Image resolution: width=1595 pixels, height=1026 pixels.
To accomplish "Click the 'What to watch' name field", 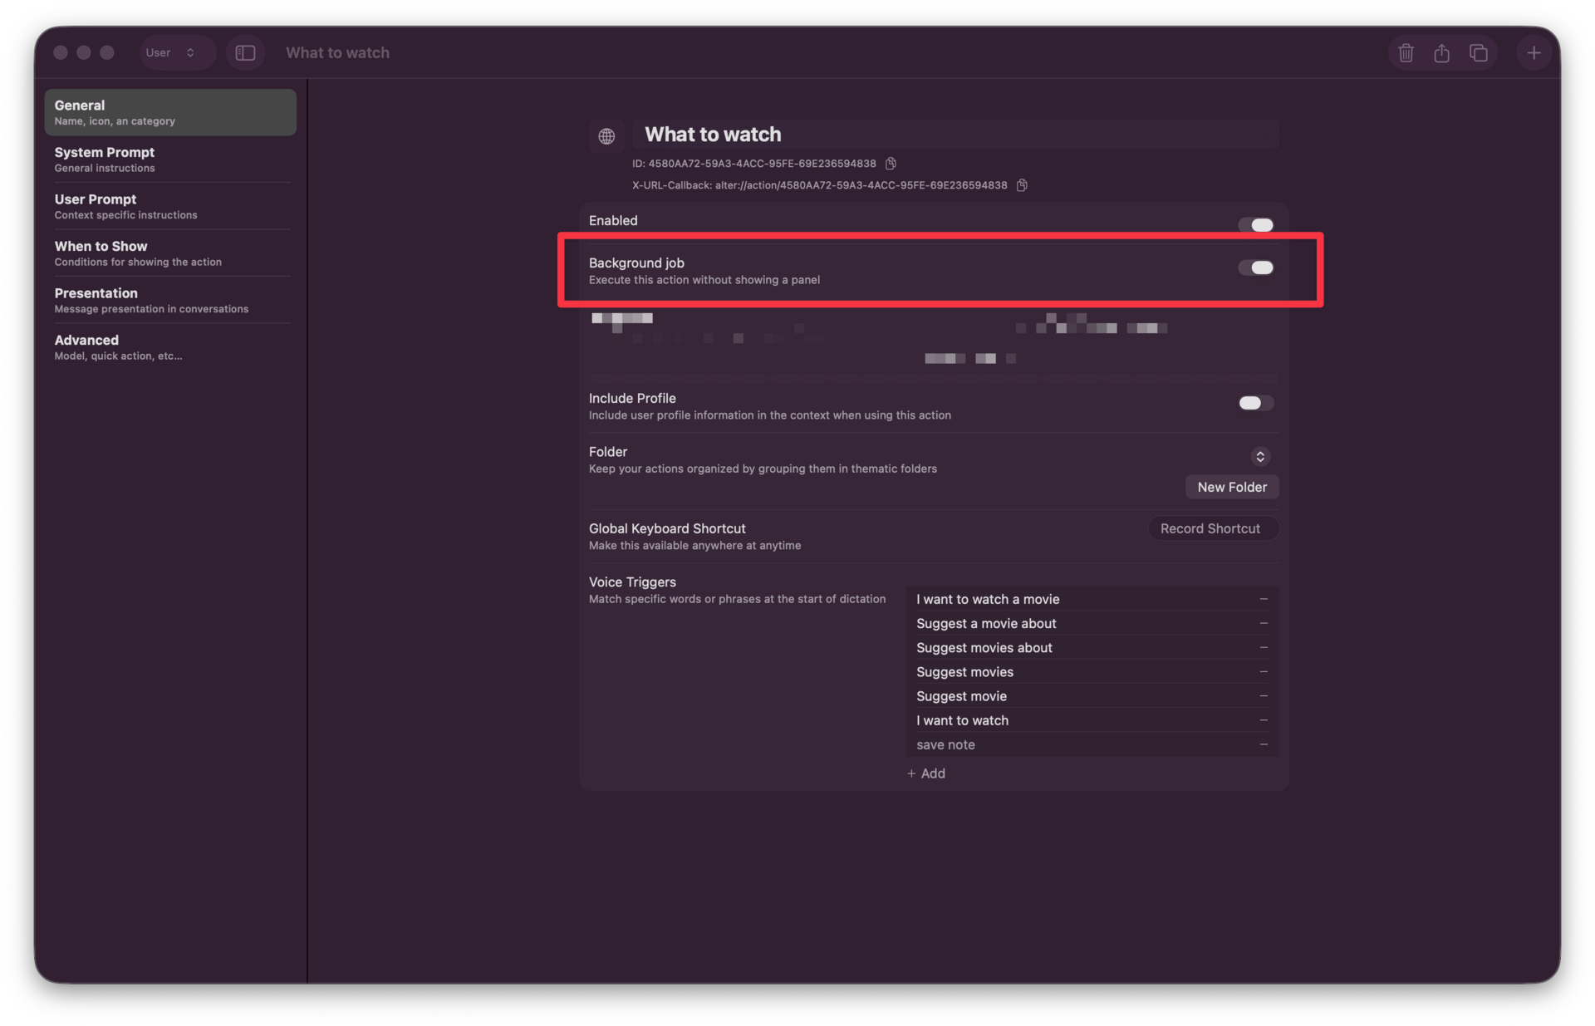I will pyautogui.click(x=955, y=135).
